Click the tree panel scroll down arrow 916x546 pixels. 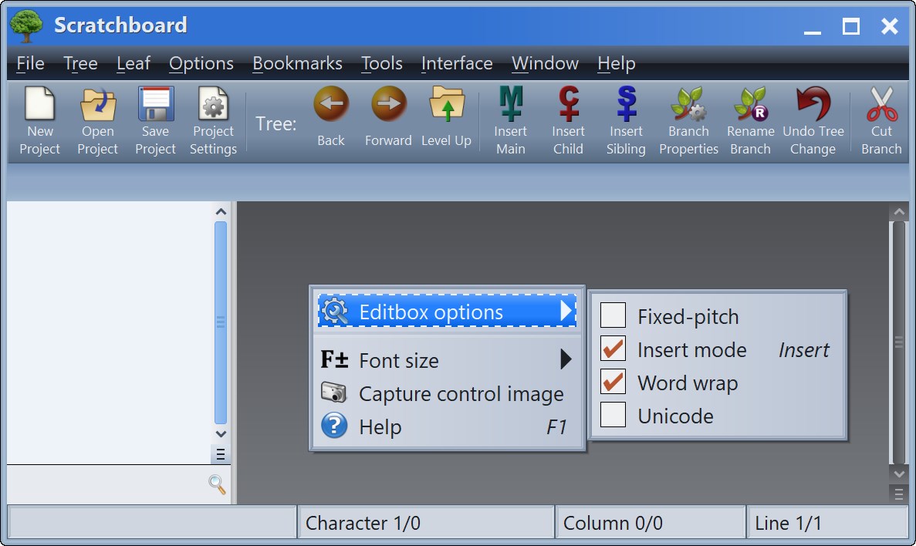point(220,434)
